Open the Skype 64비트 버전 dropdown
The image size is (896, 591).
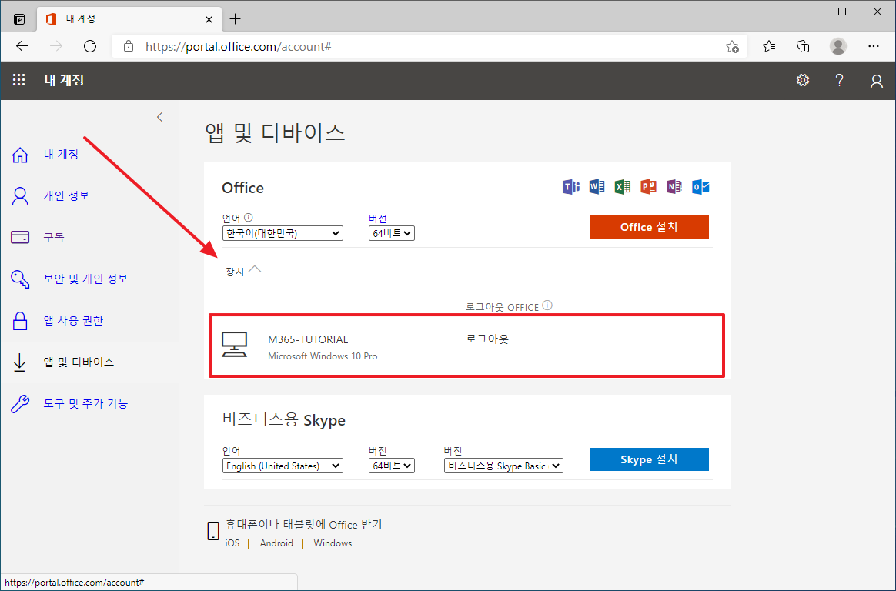[392, 466]
